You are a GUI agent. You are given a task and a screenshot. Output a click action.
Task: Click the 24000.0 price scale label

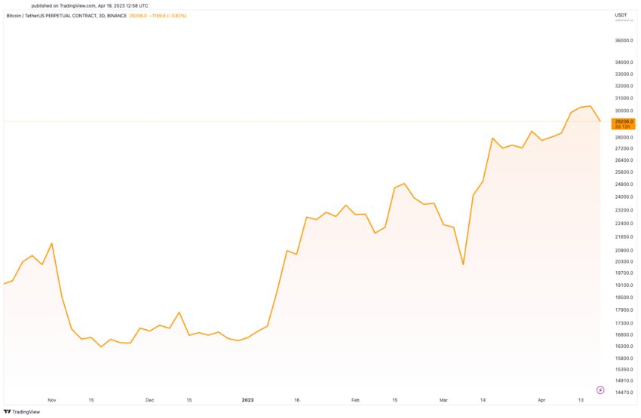click(x=624, y=197)
